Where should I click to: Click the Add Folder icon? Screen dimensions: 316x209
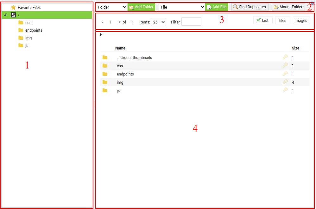[131, 7]
